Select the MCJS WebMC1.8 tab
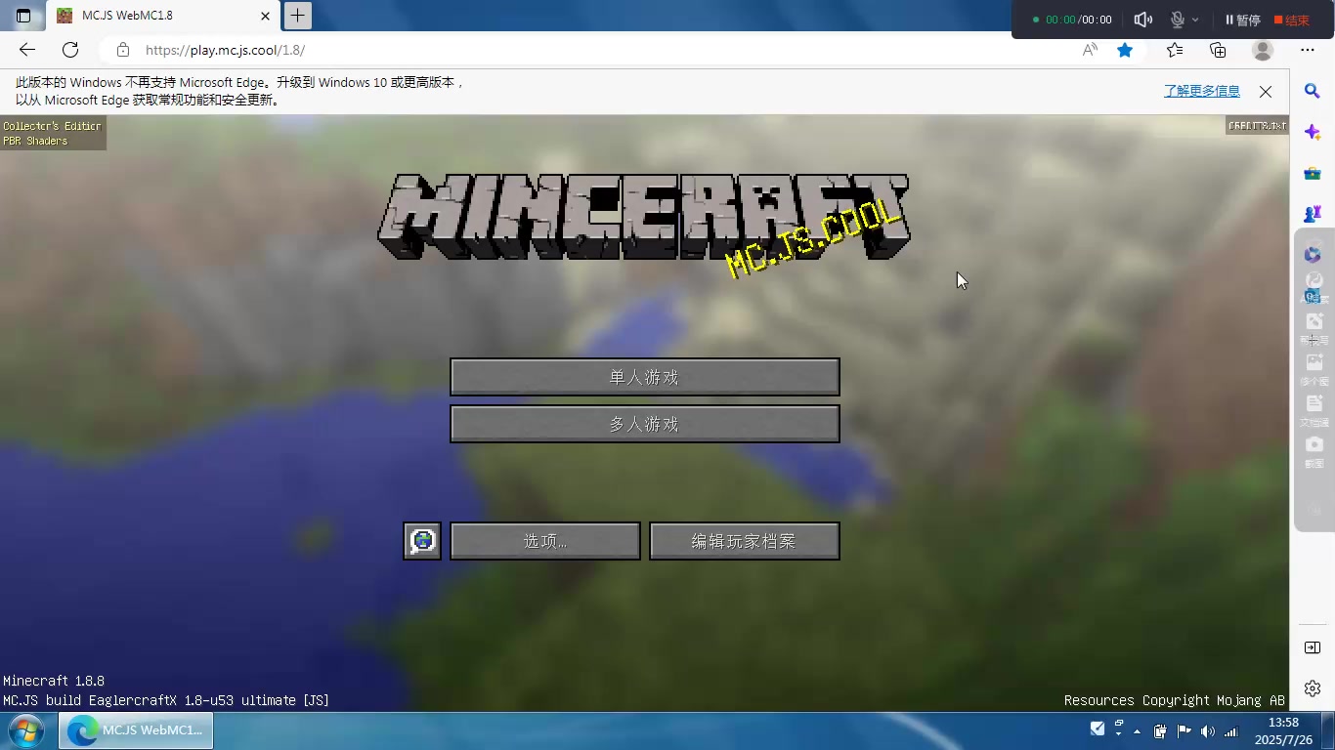The height and width of the screenshot is (750, 1335). click(161, 16)
